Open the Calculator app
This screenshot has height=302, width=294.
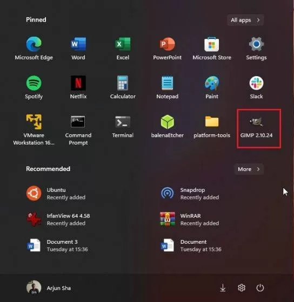point(123,87)
